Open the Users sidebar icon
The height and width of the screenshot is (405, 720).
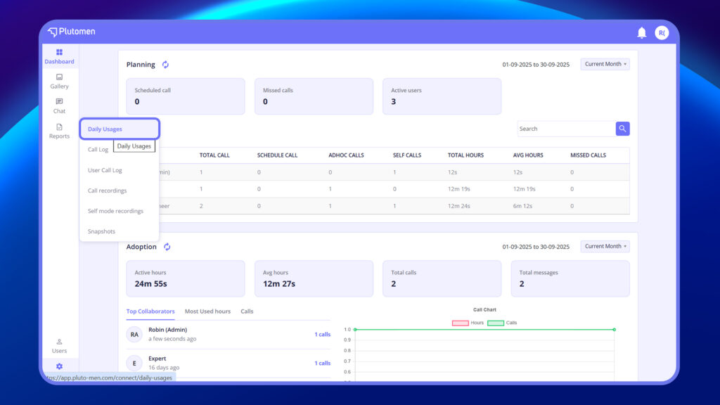coord(59,346)
